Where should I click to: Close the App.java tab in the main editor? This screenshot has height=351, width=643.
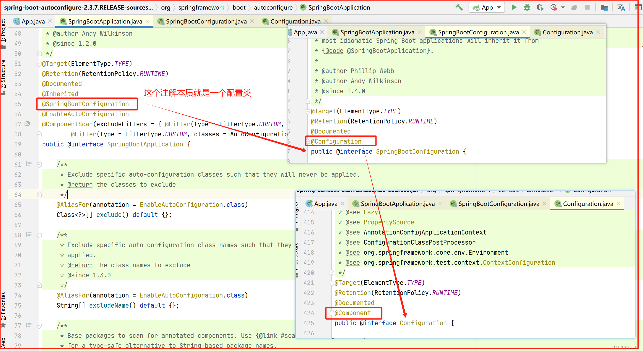(x=50, y=21)
